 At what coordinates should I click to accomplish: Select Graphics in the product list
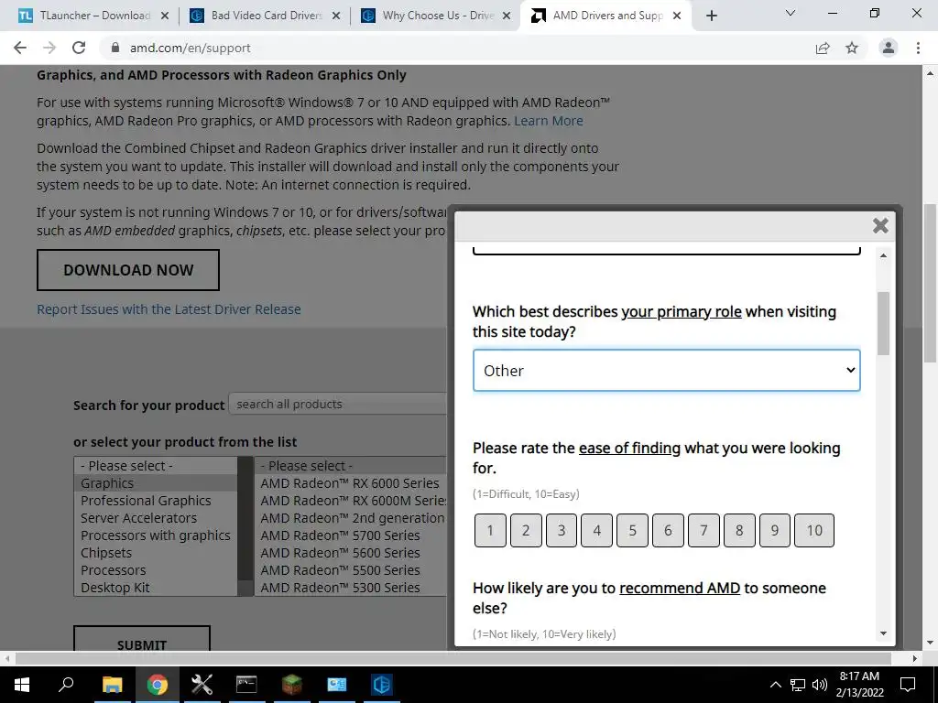click(156, 483)
